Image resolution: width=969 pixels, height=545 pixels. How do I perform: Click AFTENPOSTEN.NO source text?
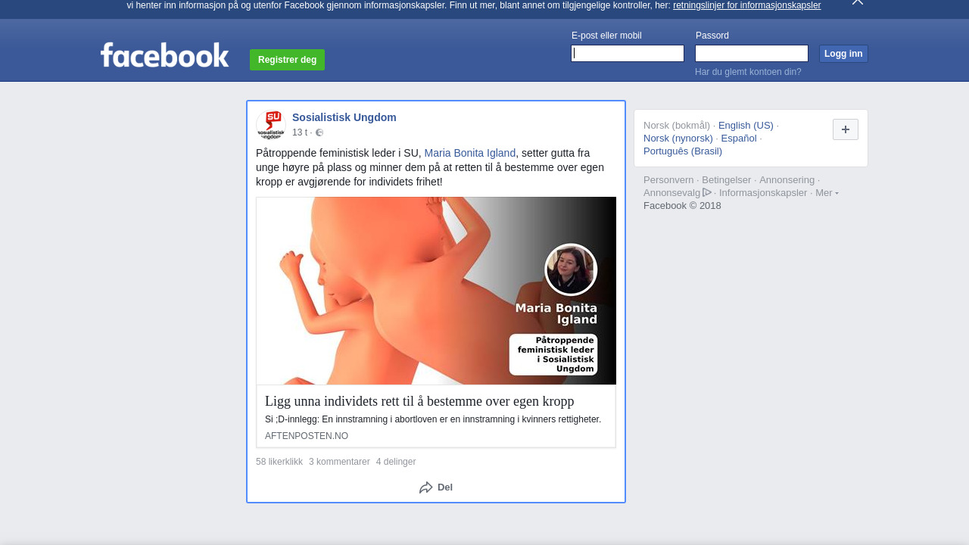[307, 436]
